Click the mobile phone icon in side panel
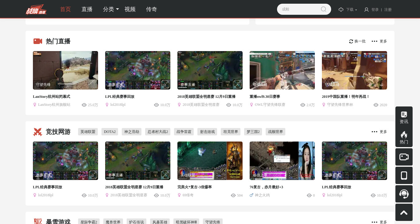Screen dimensions: 420x224 404,175
